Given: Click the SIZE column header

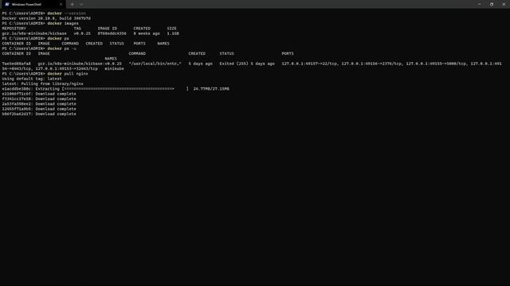Looking at the screenshot, I should point(172,29).
